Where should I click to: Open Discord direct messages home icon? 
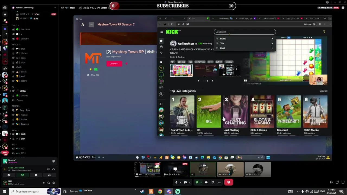coord(5,8)
